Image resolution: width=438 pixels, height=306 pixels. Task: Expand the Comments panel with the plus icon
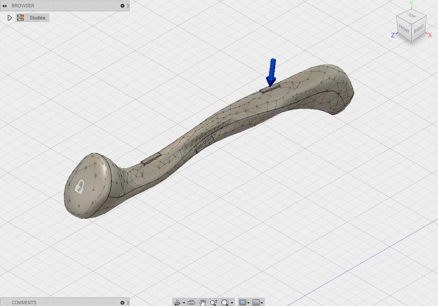[122, 303]
